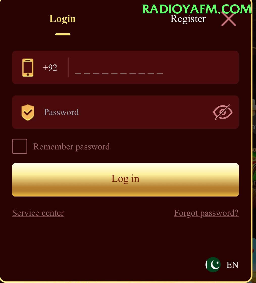Switch to the Login tab

(x=63, y=19)
